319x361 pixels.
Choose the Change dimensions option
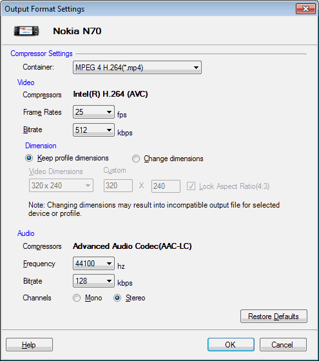click(136, 159)
